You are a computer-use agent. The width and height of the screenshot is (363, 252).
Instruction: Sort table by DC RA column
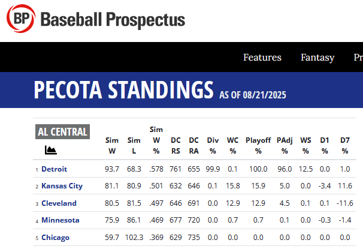(x=193, y=146)
